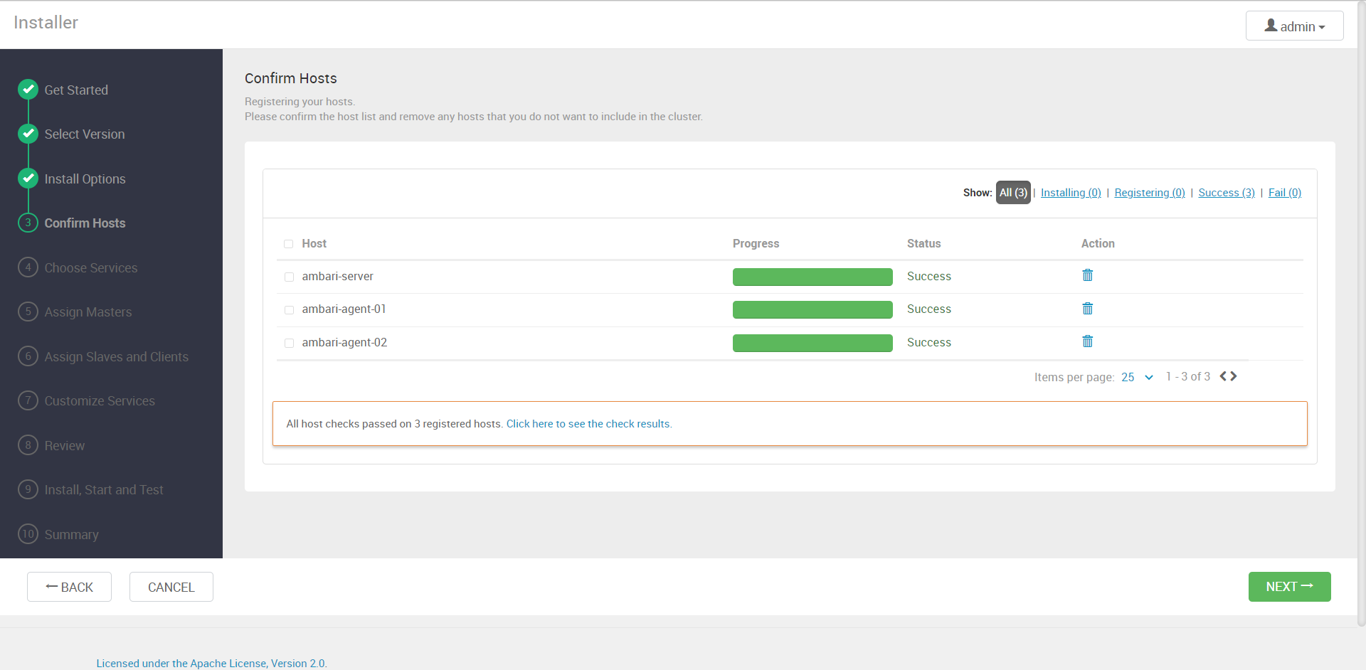The image size is (1366, 670).
Task: Click Success status for ambari-agent-02
Action: [x=928, y=342]
